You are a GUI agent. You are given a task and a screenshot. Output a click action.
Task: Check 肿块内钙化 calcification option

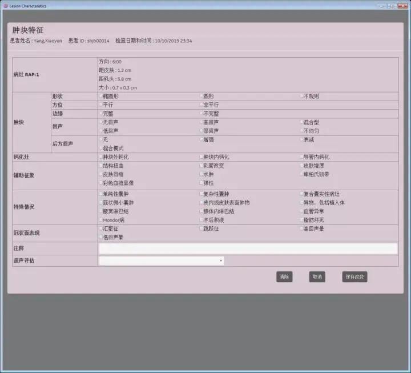(x=202, y=157)
